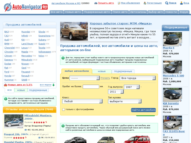191x143 pixels.
Task: Open the Все авто nav tab
Action: pyautogui.click(x=56, y=12)
